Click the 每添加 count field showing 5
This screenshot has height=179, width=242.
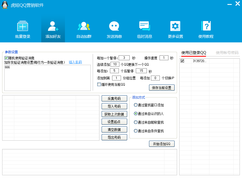pos(114,71)
